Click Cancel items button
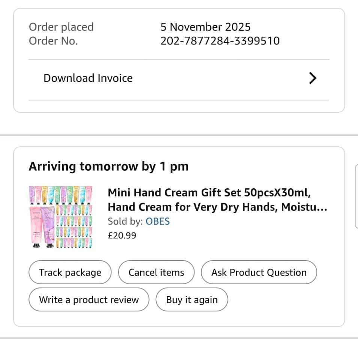 (x=156, y=273)
